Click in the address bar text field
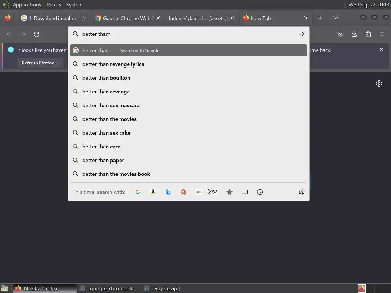Screen dimensions: 391x293 tap(188, 34)
